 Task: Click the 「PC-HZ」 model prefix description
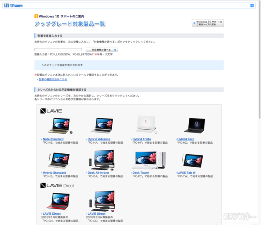195,142
